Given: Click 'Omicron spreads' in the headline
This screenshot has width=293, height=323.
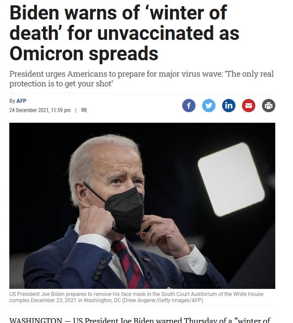Looking at the screenshot, I should [x=84, y=53].
